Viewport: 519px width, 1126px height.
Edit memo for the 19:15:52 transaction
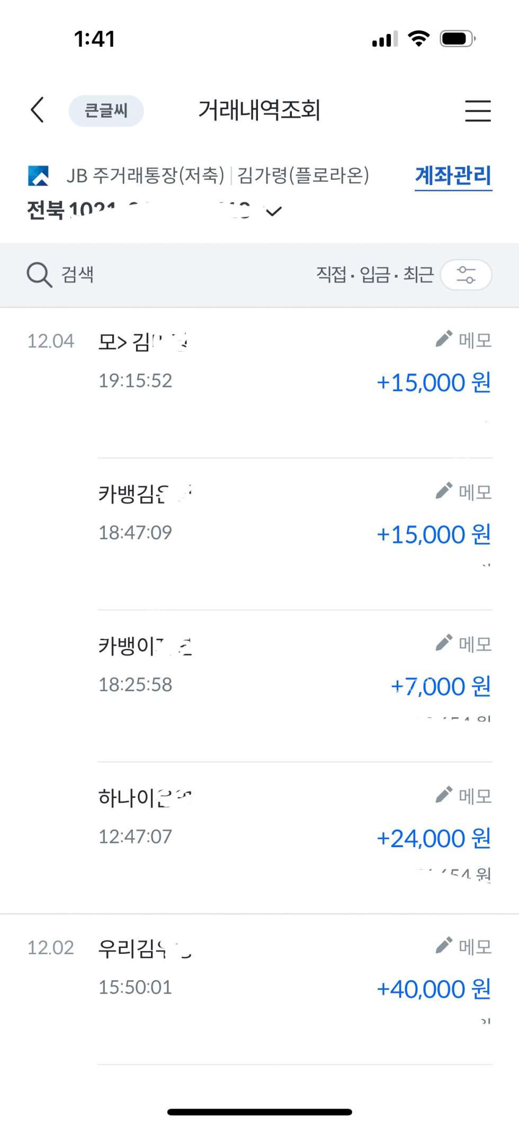pyautogui.click(x=464, y=340)
